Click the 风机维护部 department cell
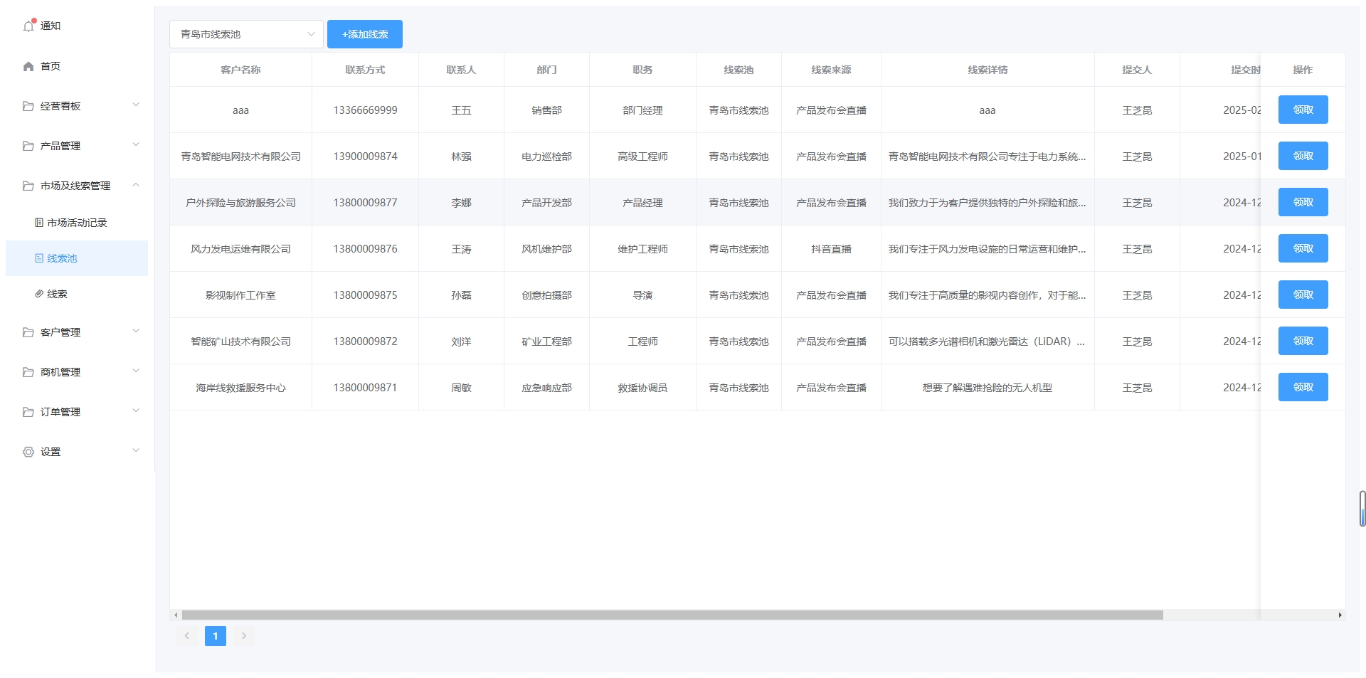 546,249
